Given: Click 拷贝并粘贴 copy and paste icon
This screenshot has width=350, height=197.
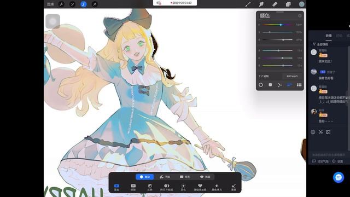Looking at the screenshot, I should click(x=166, y=187).
